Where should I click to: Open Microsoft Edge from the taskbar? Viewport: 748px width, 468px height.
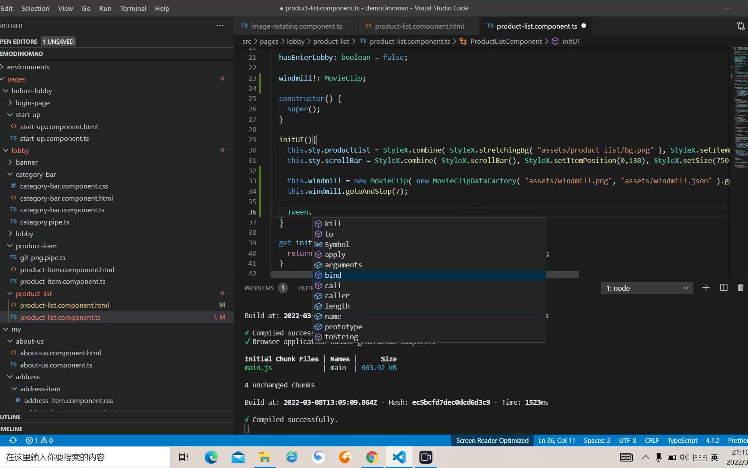point(211,457)
